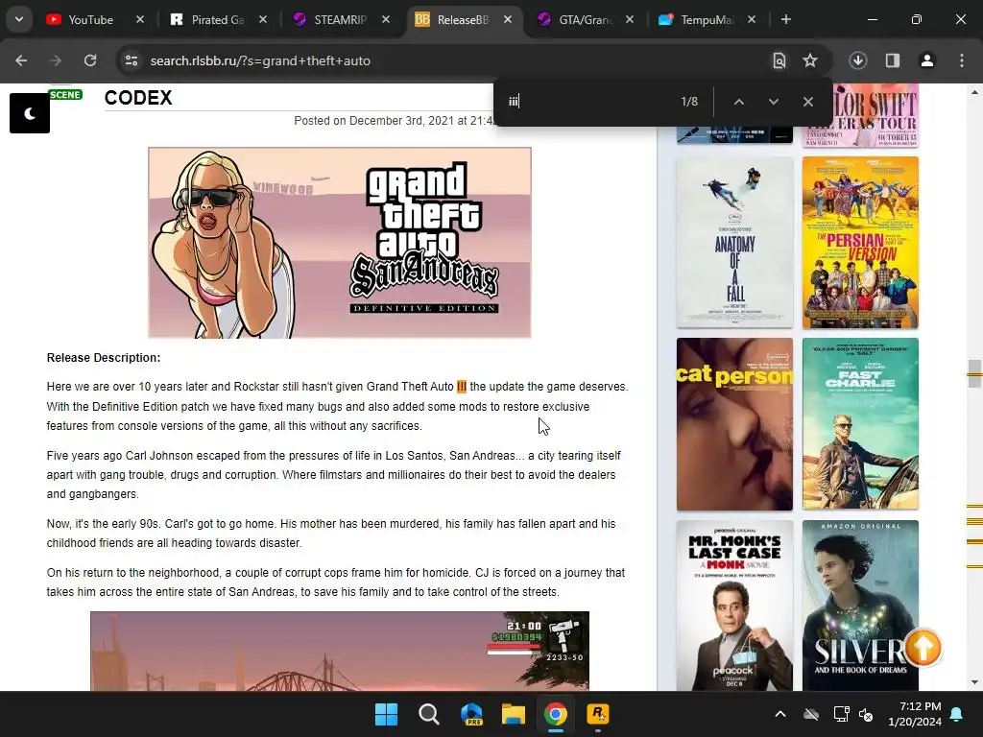
Task: Switch to the YouTube tab
Action: click(90, 20)
